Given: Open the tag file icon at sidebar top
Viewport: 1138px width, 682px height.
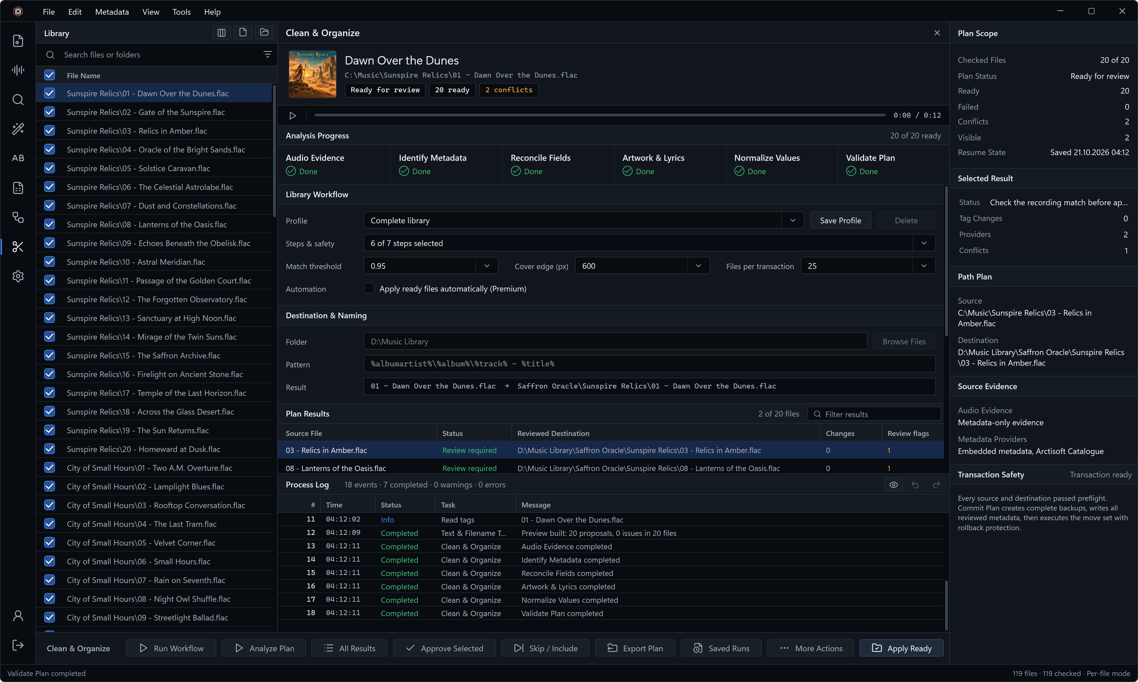Looking at the screenshot, I should [x=18, y=41].
